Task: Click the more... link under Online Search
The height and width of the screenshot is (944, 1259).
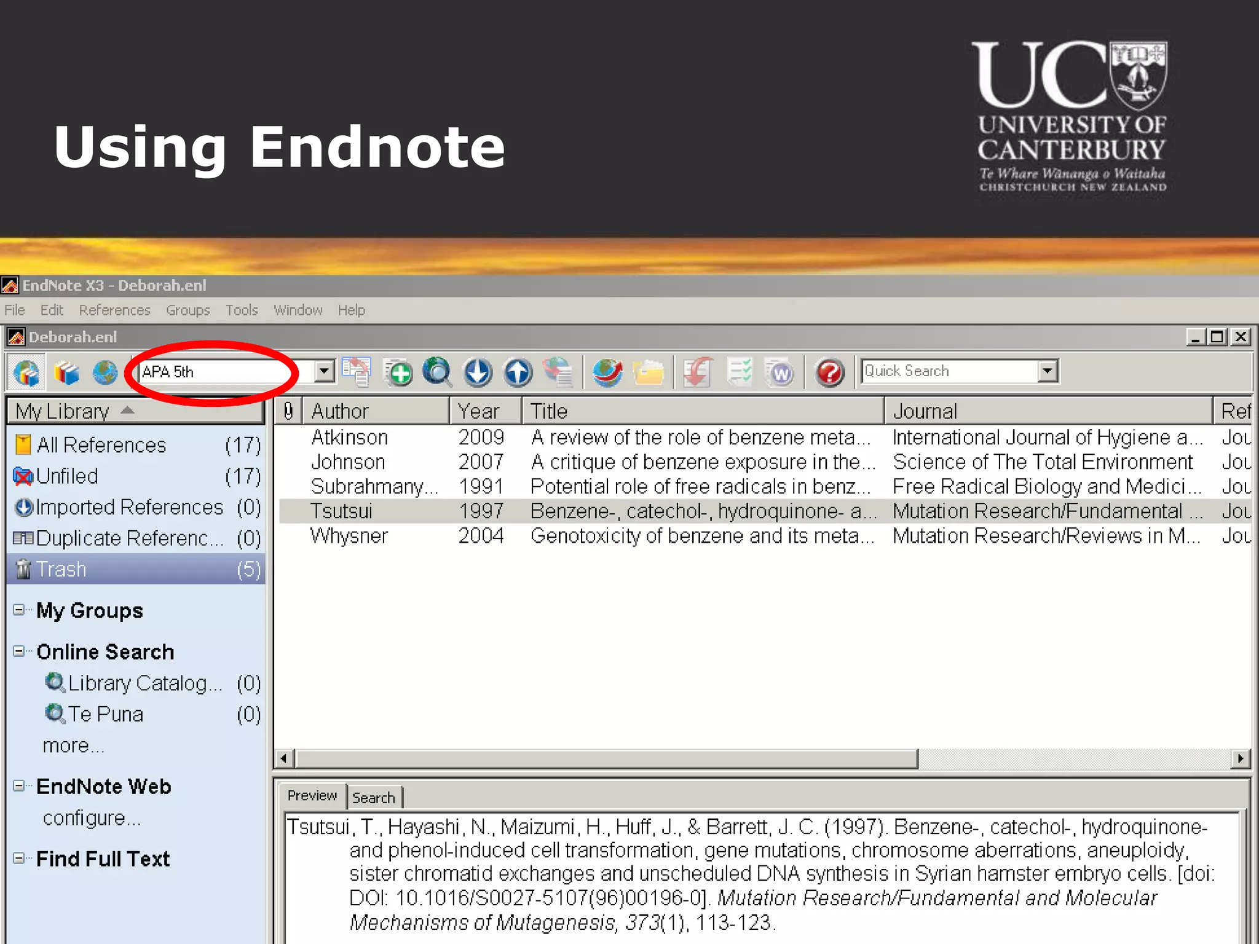Action: pyautogui.click(x=74, y=745)
